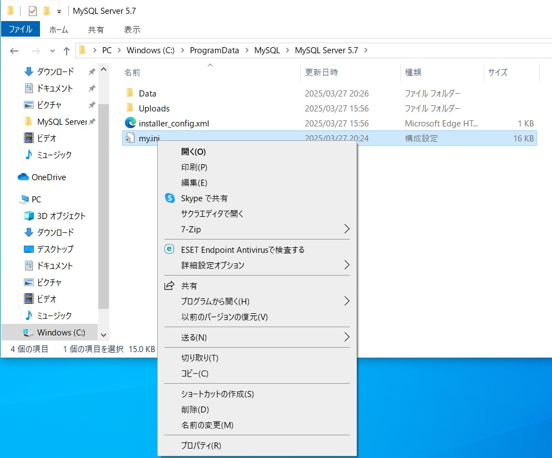Click Windows (C:) in the address bar path
Viewport: 552px width, 458px height.
[x=150, y=50]
